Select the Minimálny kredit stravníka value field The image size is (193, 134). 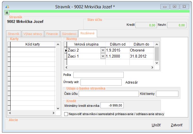pos(112,106)
